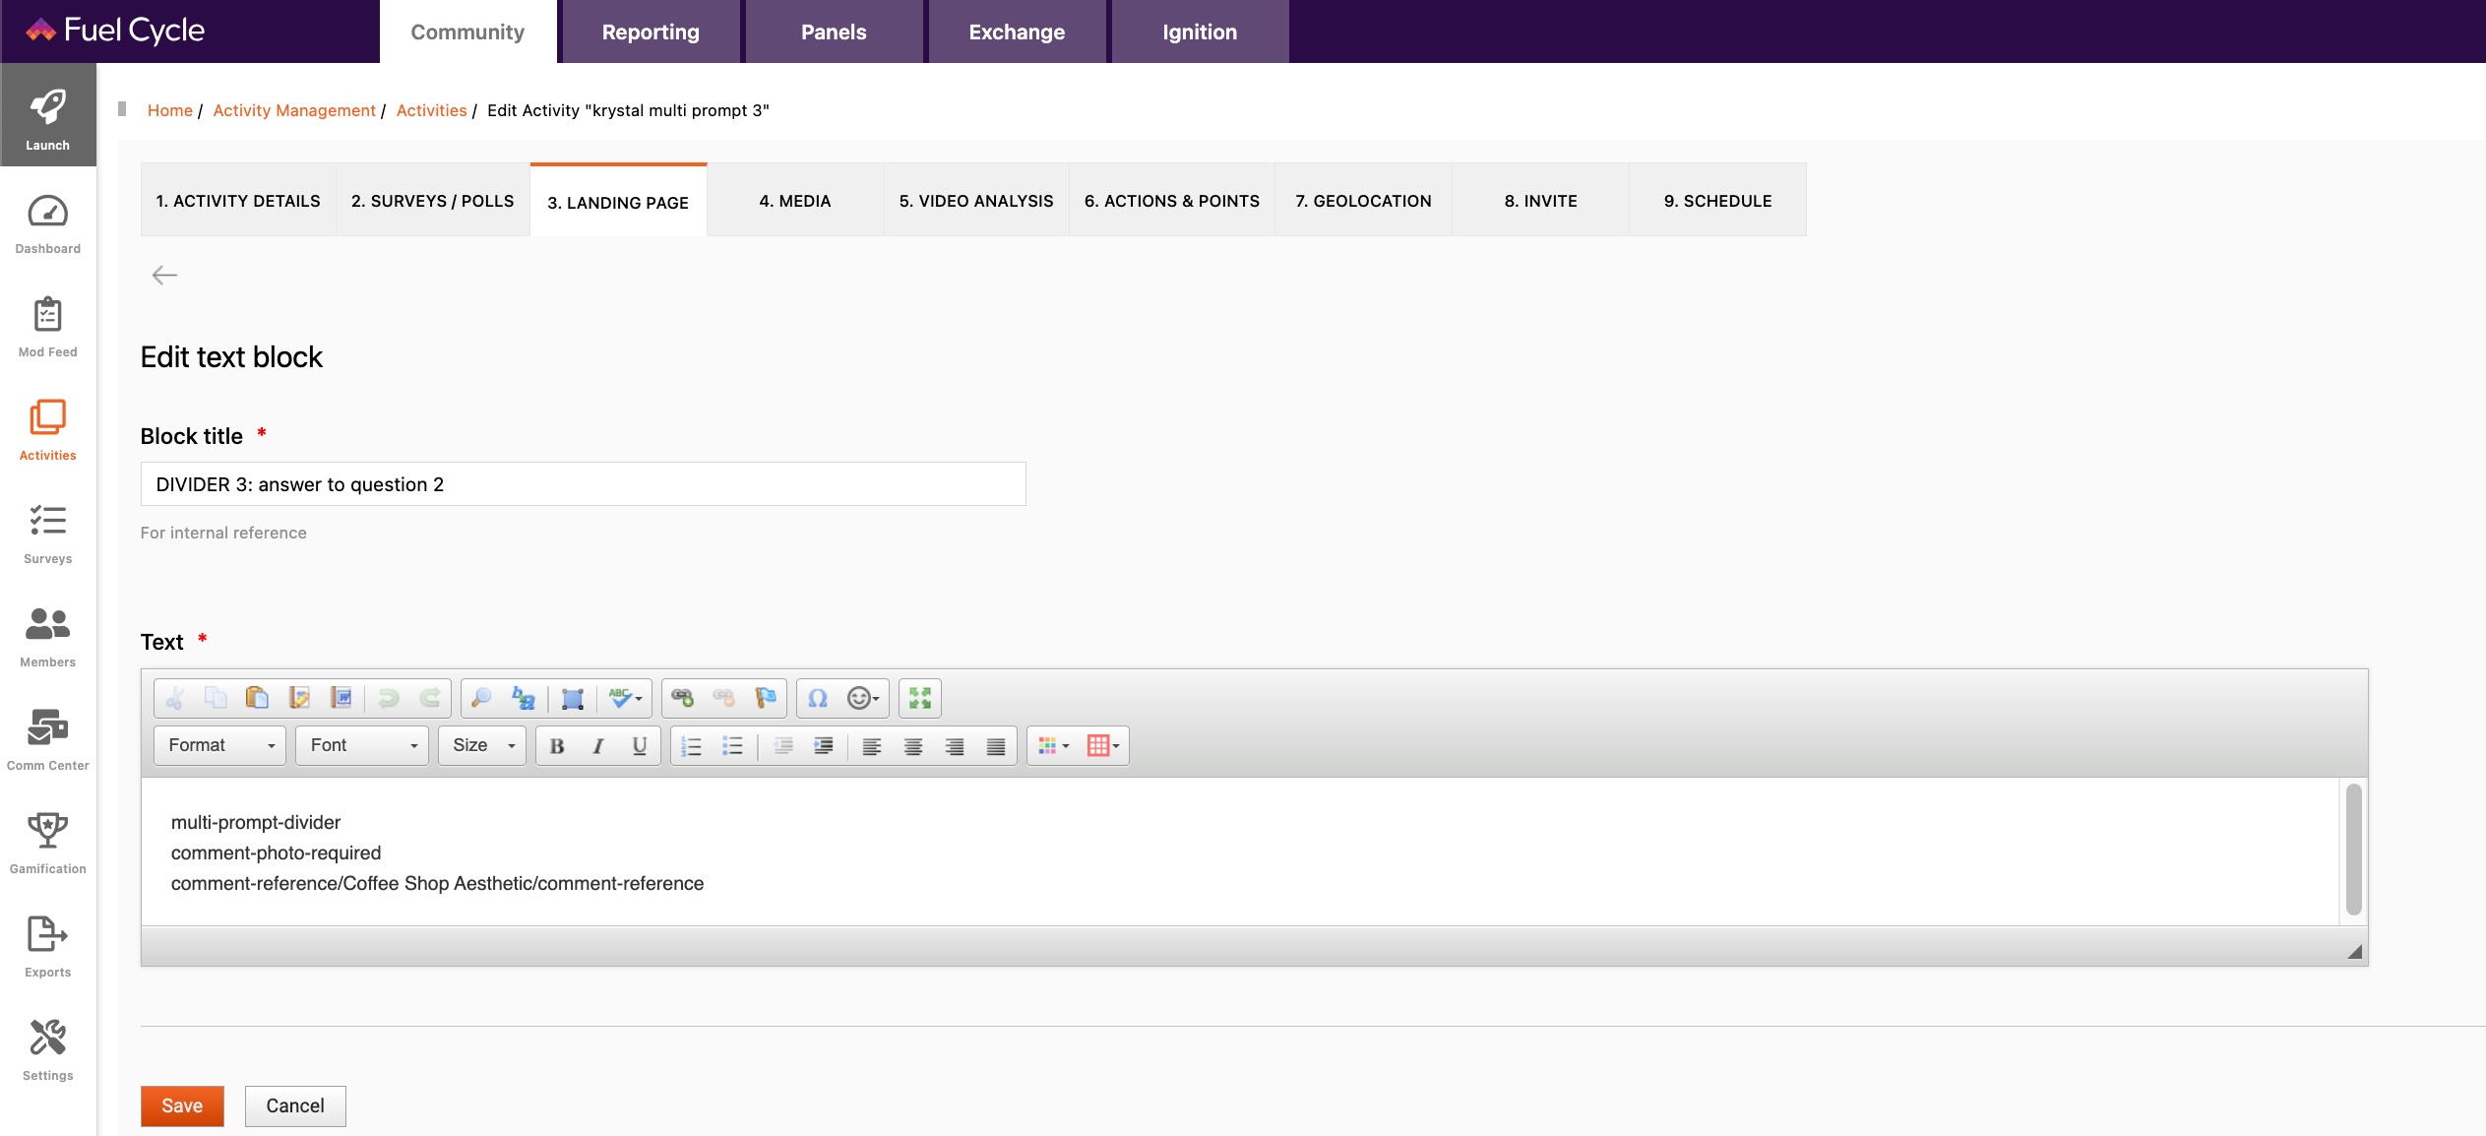Viewport: 2486px width, 1136px height.
Task: Click the Select All icon
Action: [573, 698]
